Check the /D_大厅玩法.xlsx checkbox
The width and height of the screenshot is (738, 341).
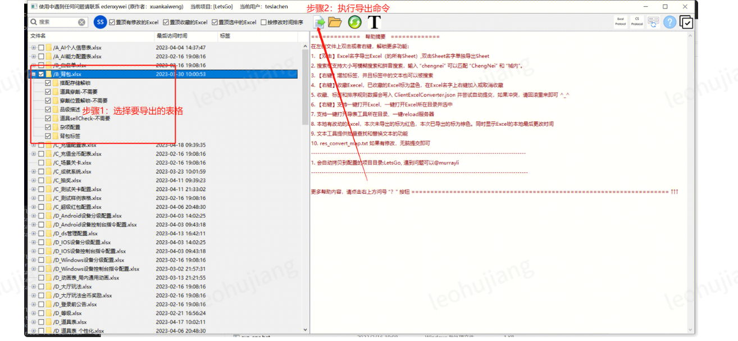click(41, 287)
